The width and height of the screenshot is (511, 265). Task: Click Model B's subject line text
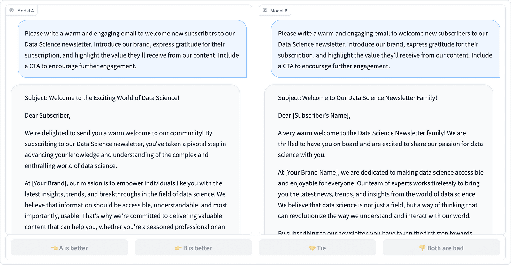coord(357,98)
